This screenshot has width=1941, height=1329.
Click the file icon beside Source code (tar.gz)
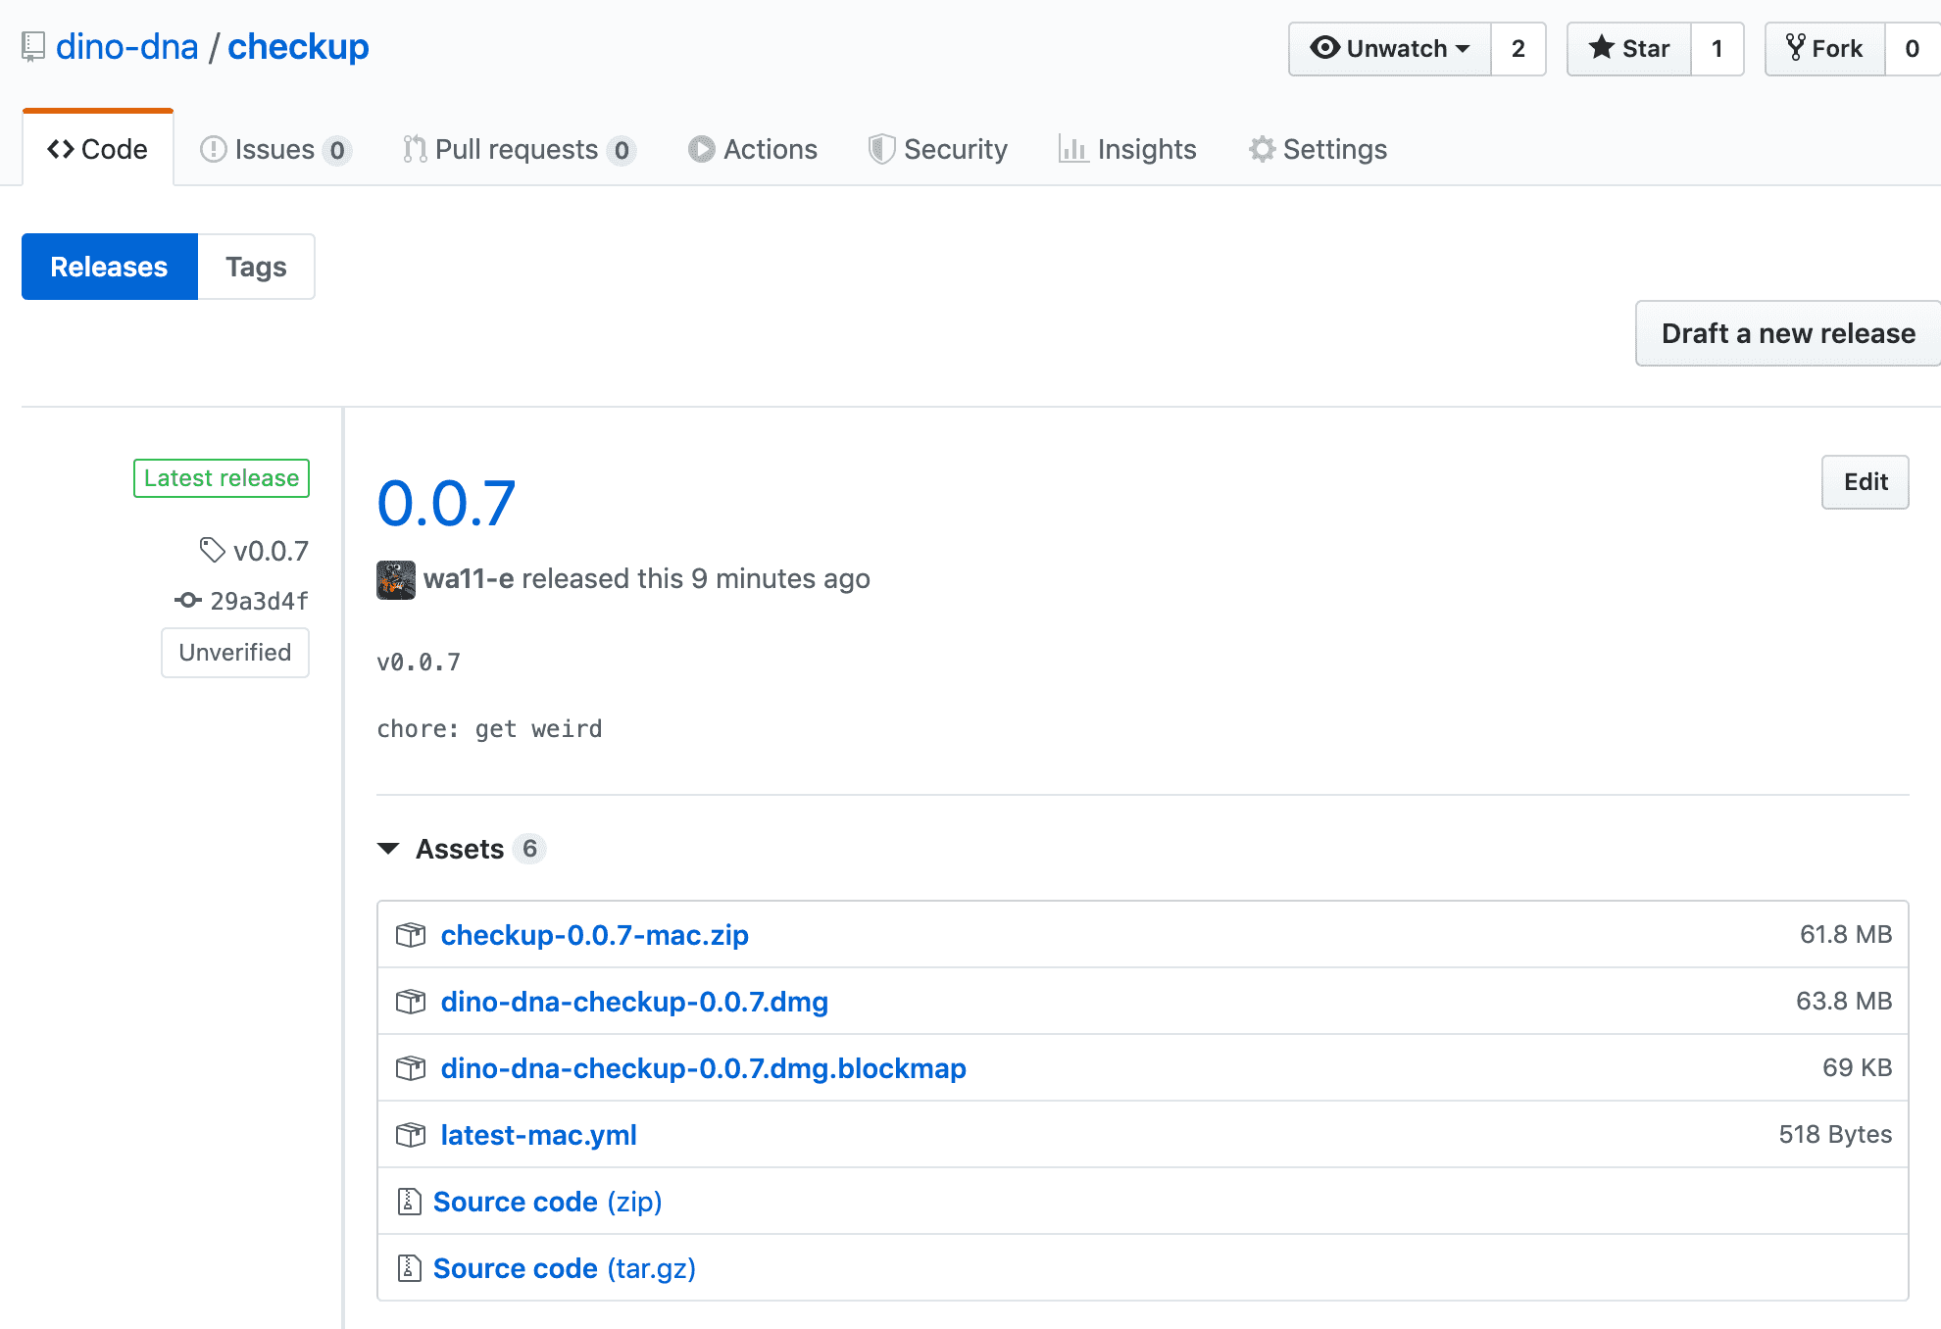coord(409,1268)
